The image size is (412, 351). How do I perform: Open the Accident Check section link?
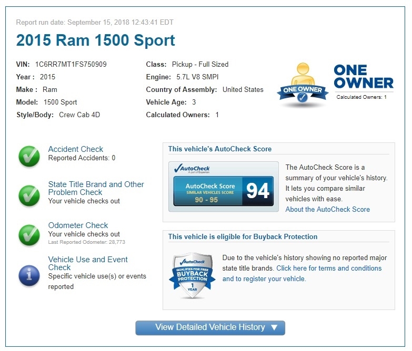[x=76, y=149]
